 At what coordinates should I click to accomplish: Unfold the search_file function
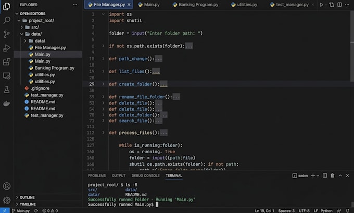click(103, 121)
